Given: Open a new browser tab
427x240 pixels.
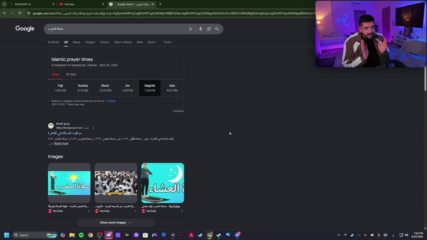Looking at the screenshot, I should (x=160, y=4).
